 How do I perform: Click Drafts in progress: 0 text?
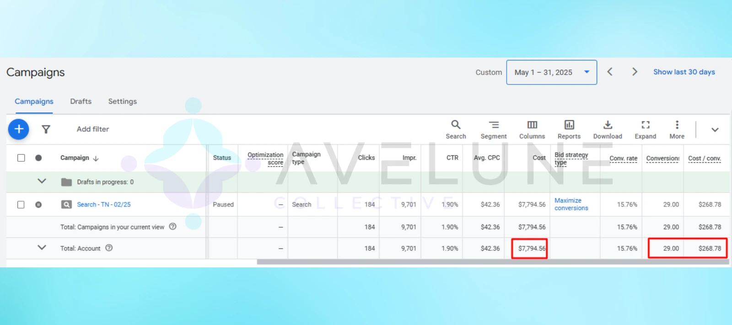pos(105,182)
